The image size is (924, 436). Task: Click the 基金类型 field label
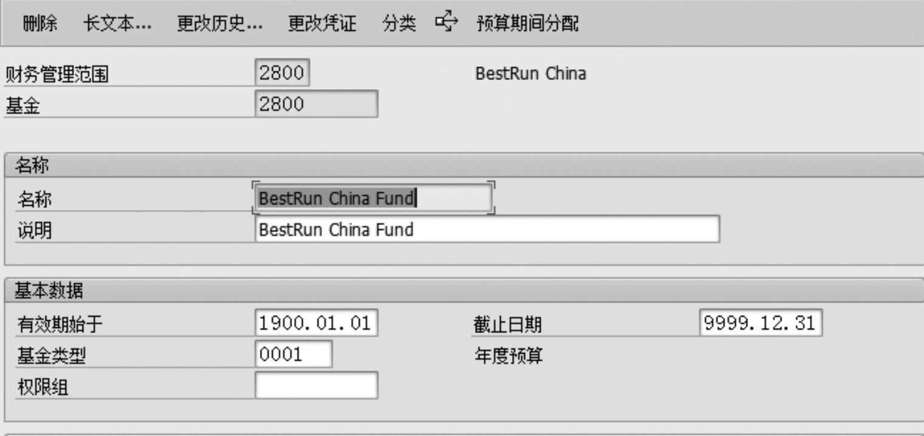[x=51, y=356]
